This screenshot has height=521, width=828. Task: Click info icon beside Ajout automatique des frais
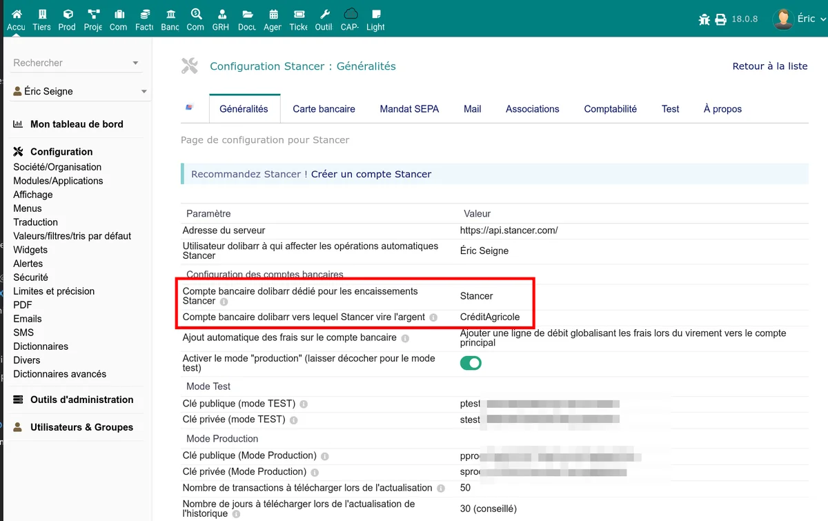point(405,338)
